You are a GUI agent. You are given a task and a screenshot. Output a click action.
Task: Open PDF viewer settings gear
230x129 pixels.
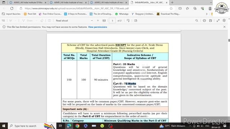[x=224, y=20]
